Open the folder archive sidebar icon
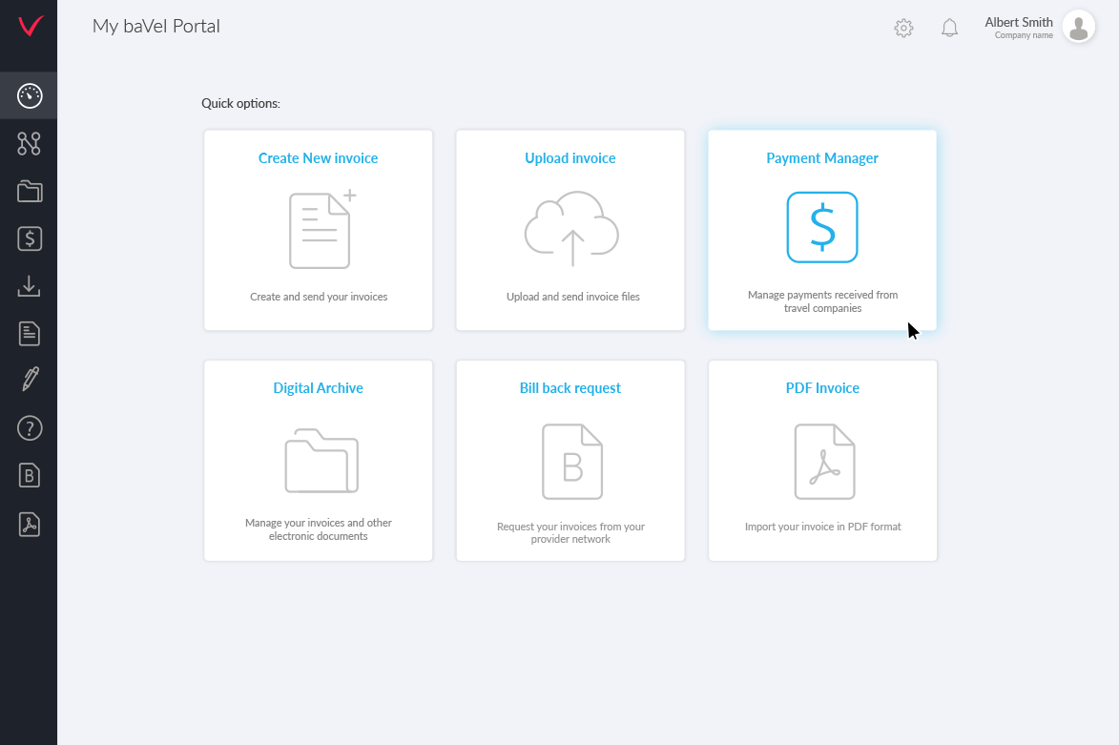Image resolution: width=1119 pixels, height=745 pixels. coord(30,191)
